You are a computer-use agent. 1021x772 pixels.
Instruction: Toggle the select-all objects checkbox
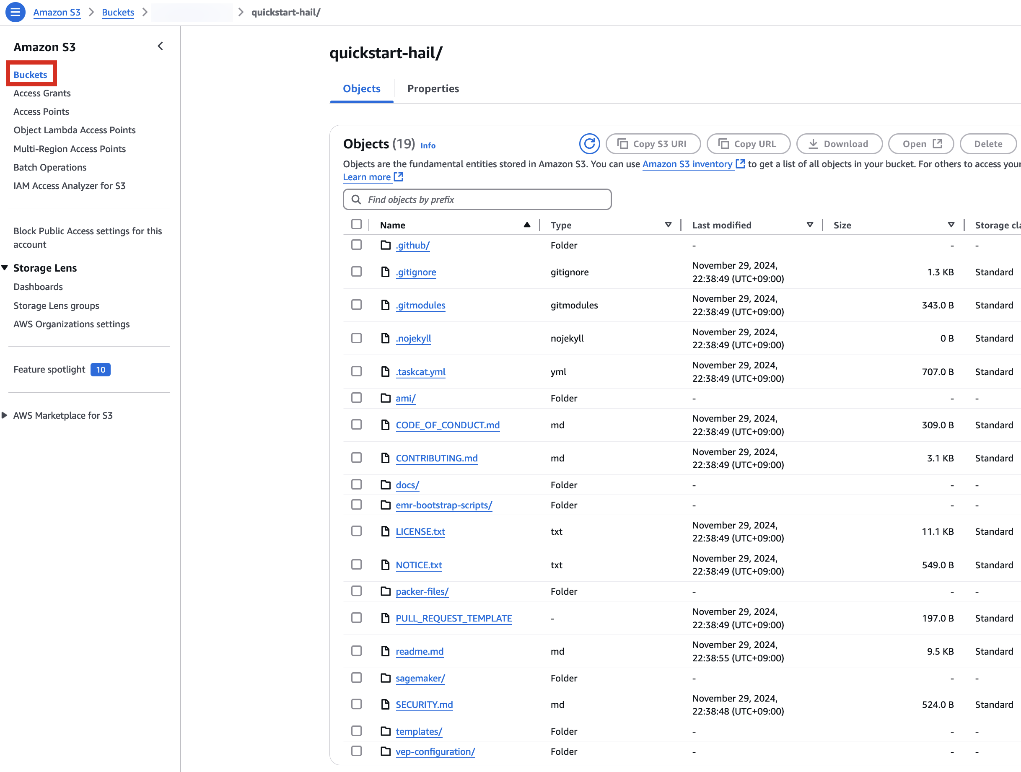(356, 224)
